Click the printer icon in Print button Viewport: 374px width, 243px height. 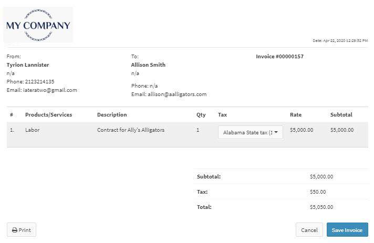click(x=15, y=230)
